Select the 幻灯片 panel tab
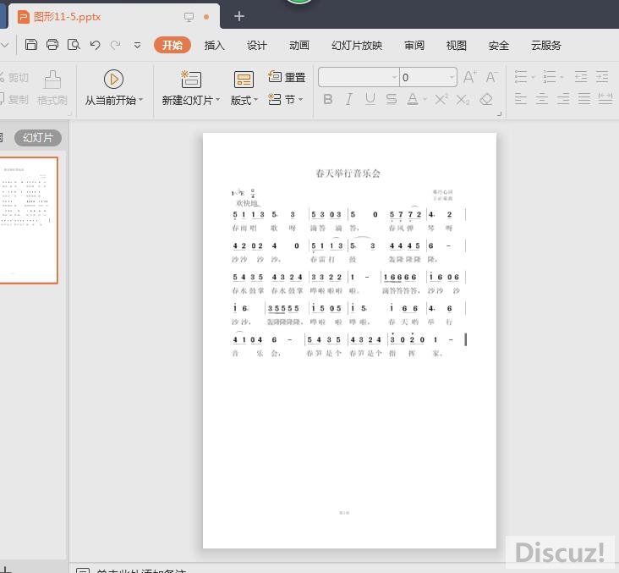The image size is (619, 573). coord(38,138)
